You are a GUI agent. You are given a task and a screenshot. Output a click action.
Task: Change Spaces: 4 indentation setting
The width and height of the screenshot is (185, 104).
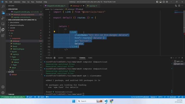point(153,97)
